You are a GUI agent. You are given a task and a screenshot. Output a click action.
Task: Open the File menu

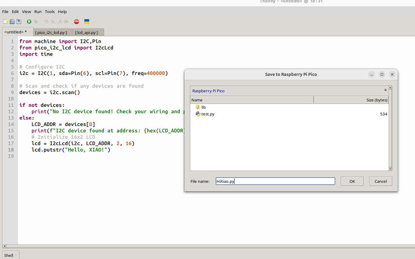pos(5,12)
